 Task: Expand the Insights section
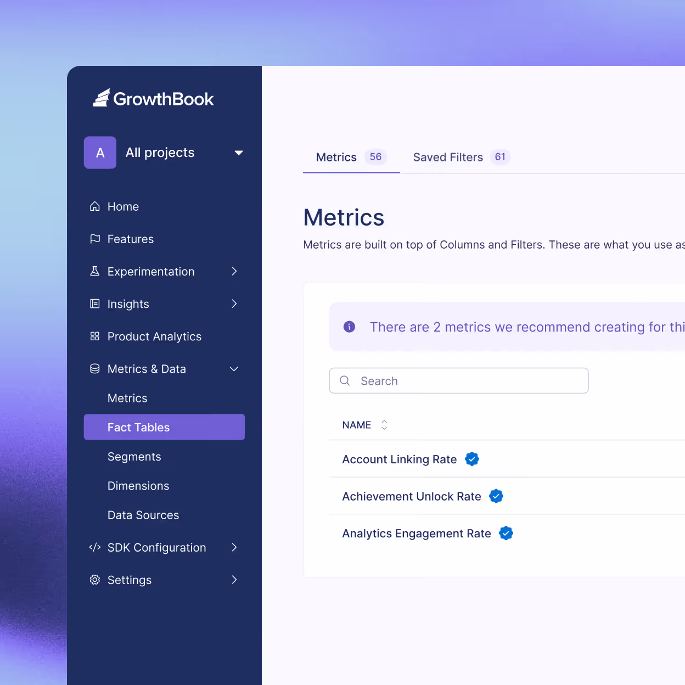point(234,304)
